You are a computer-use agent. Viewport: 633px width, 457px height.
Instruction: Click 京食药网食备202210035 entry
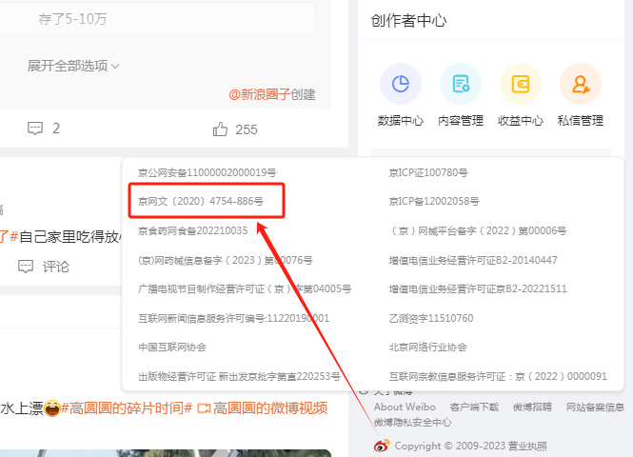tap(193, 230)
